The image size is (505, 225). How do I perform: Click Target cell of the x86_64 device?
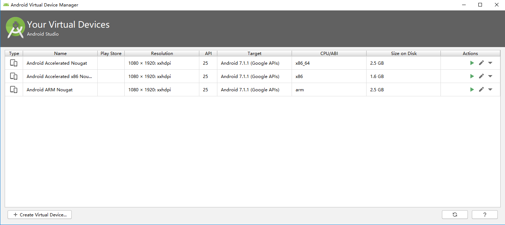coord(254,63)
